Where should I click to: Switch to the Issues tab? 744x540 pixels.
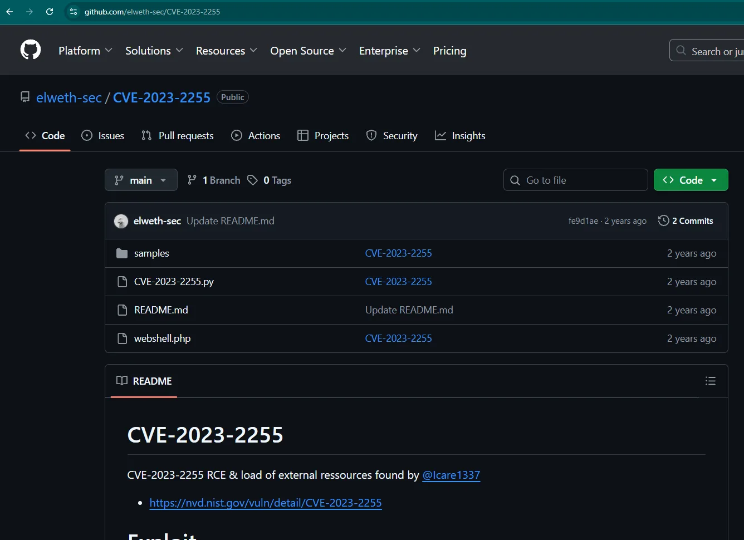tap(102, 136)
